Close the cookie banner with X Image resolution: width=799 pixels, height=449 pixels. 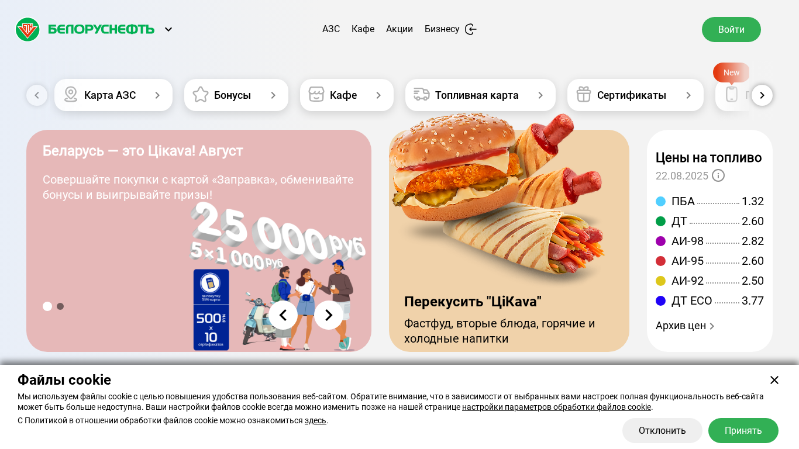click(774, 380)
